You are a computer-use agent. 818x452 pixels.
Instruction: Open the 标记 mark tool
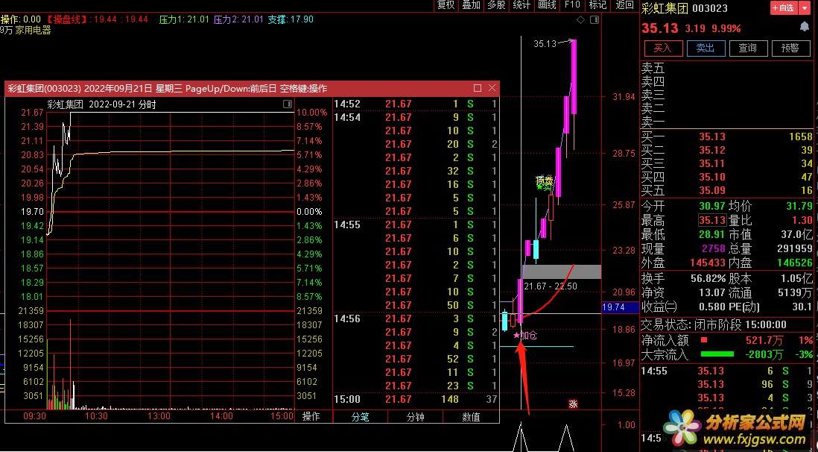[x=597, y=5]
